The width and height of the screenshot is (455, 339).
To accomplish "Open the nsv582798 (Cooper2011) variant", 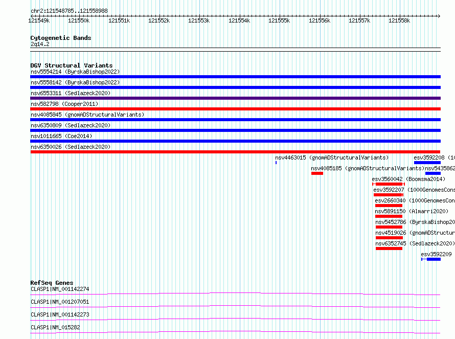I will (64, 104).
